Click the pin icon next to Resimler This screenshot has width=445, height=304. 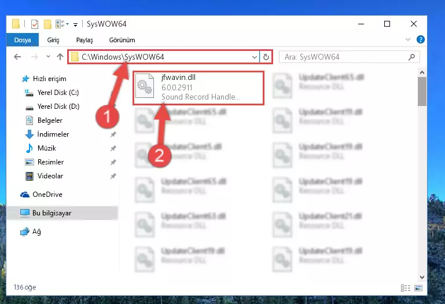113,162
